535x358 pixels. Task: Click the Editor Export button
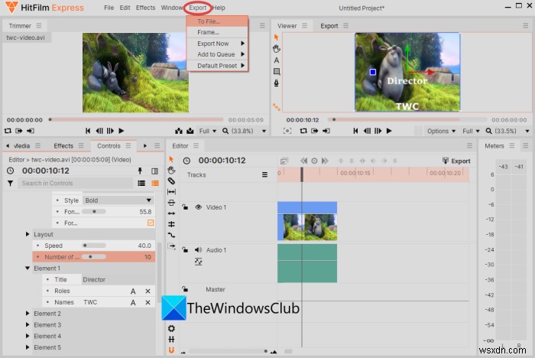(x=456, y=161)
